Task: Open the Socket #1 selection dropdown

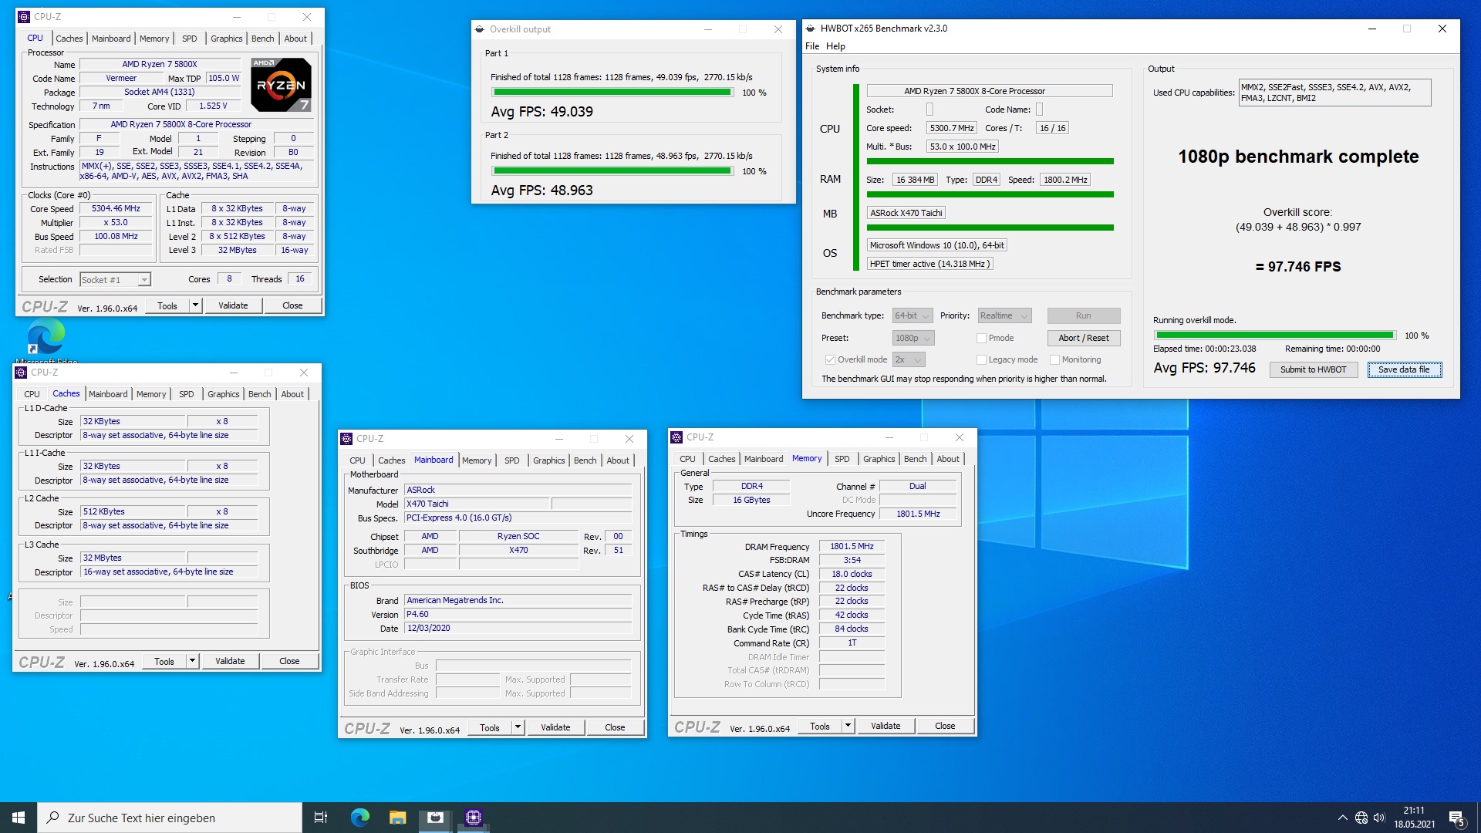Action: click(115, 280)
